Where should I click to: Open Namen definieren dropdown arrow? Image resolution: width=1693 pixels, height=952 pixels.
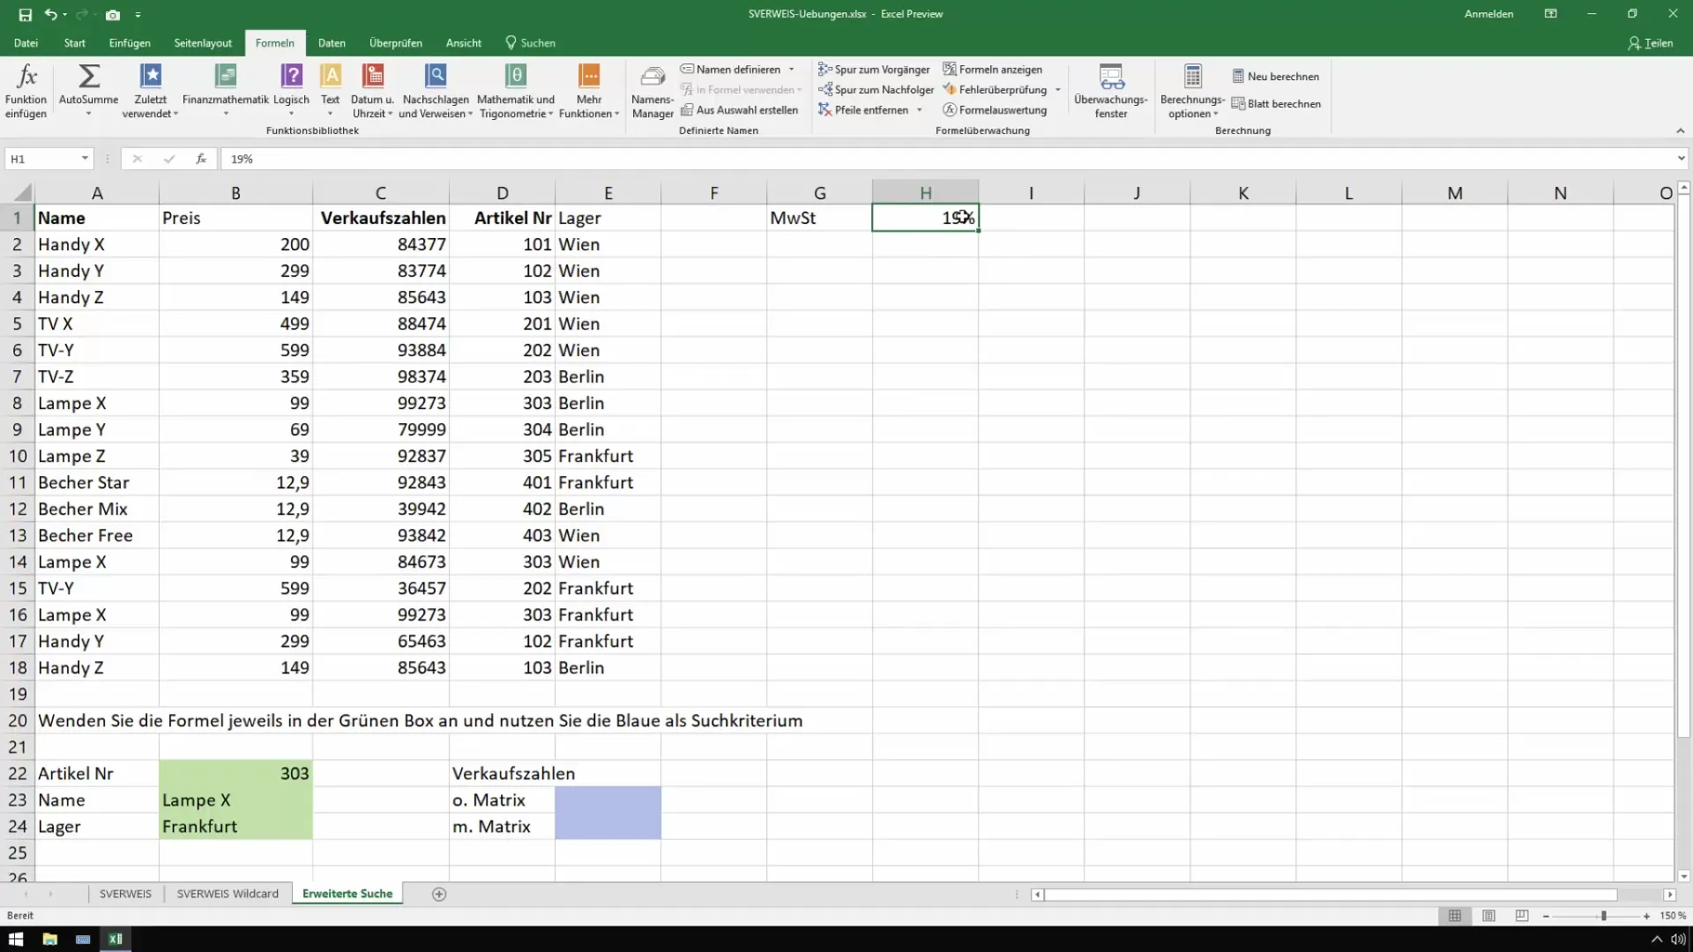click(x=792, y=70)
